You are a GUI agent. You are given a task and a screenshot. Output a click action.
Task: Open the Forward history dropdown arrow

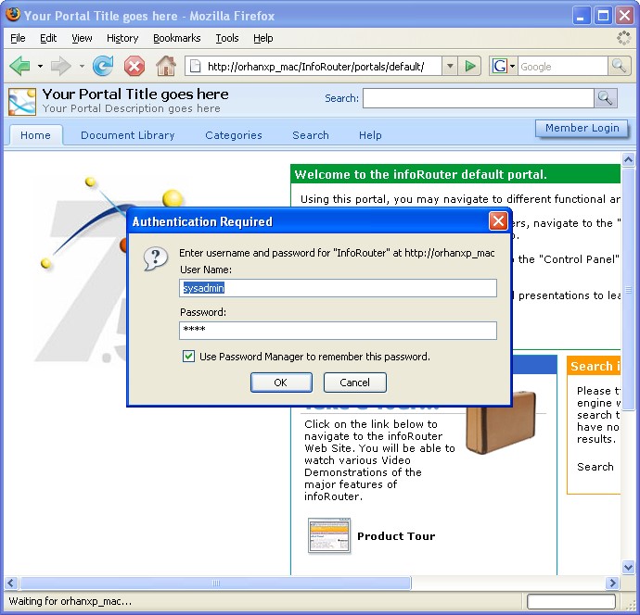[x=82, y=66]
